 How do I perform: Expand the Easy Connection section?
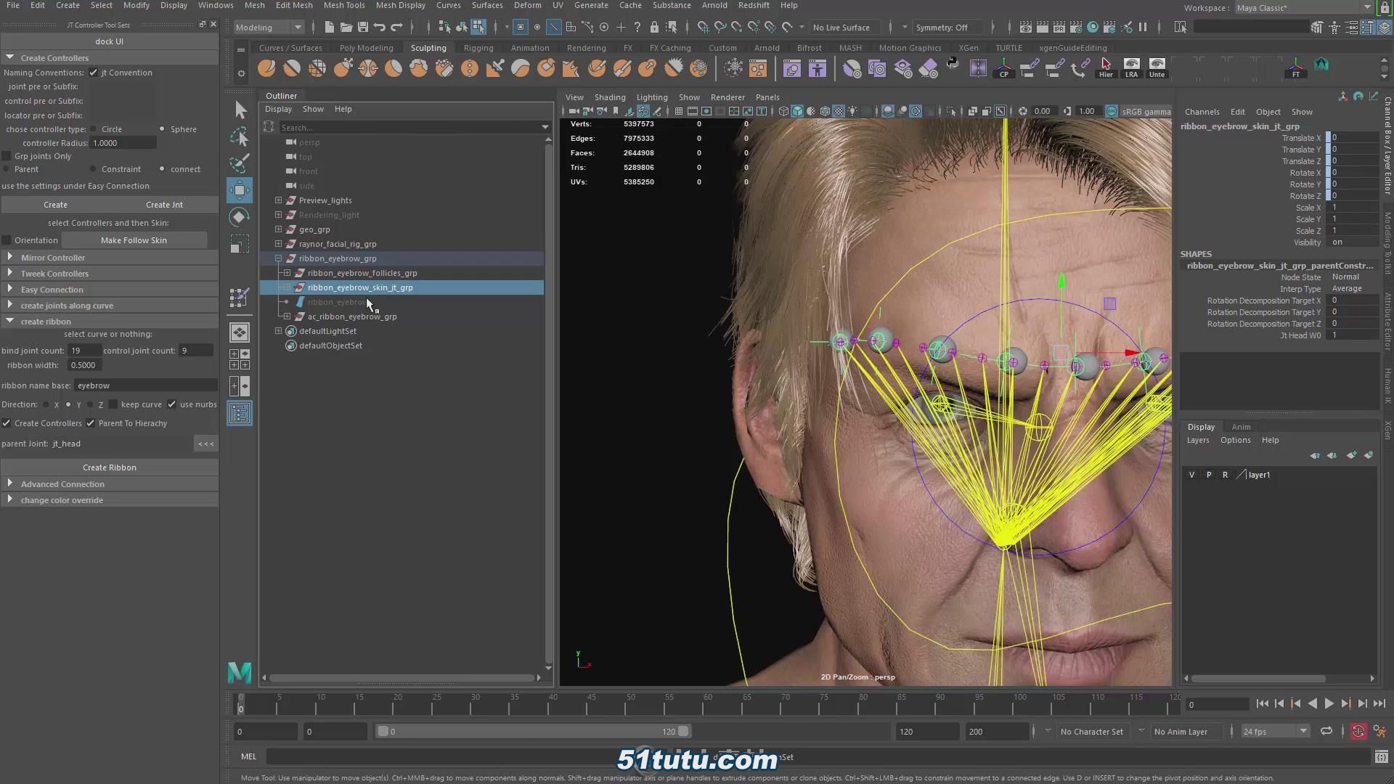click(x=10, y=289)
